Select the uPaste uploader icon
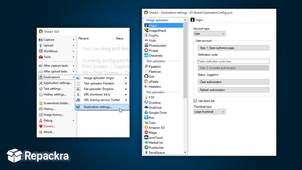Screen dimensions: 302x170 click(x=146, y=81)
